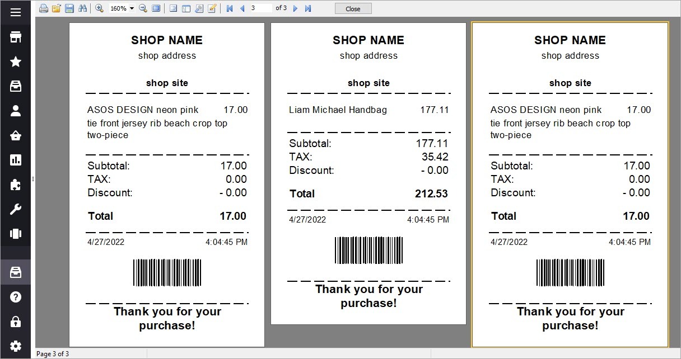Click the edit page pencil icon
Screen dimensions: 681x359
212,8
